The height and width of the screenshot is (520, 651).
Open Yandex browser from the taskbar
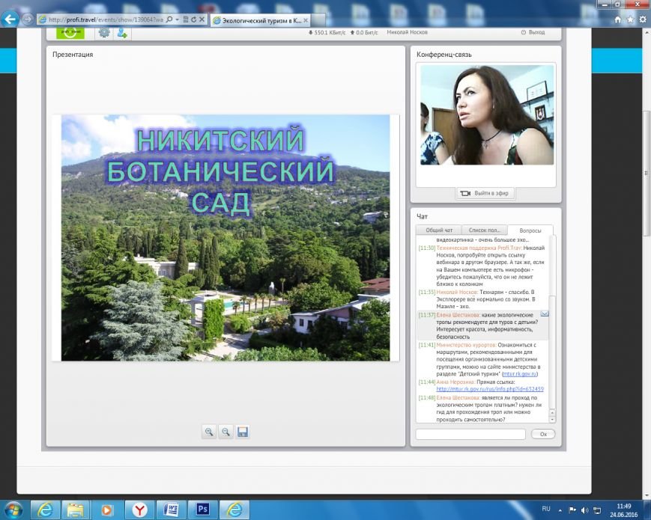[x=139, y=510]
